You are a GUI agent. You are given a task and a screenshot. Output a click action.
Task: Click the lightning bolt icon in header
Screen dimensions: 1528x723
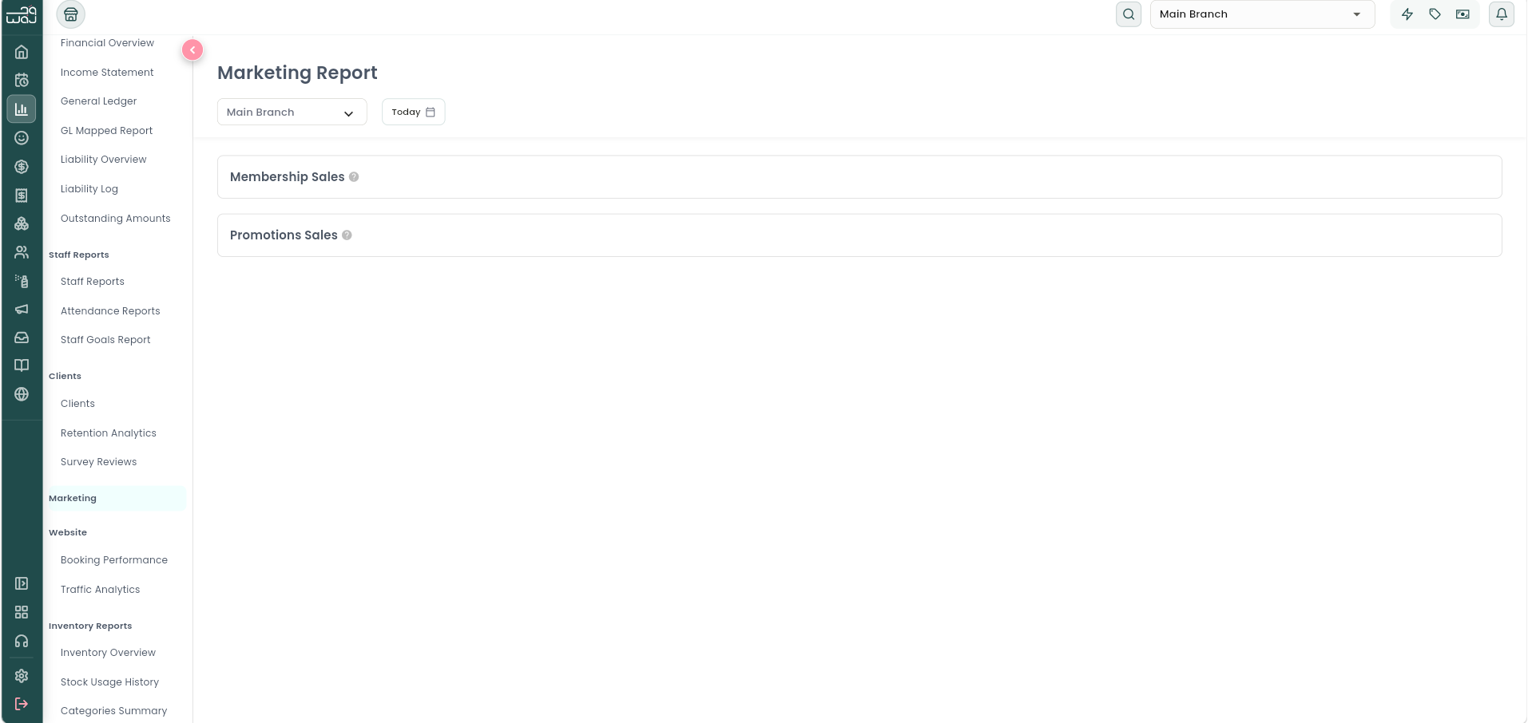pyautogui.click(x=1407, y=14)
